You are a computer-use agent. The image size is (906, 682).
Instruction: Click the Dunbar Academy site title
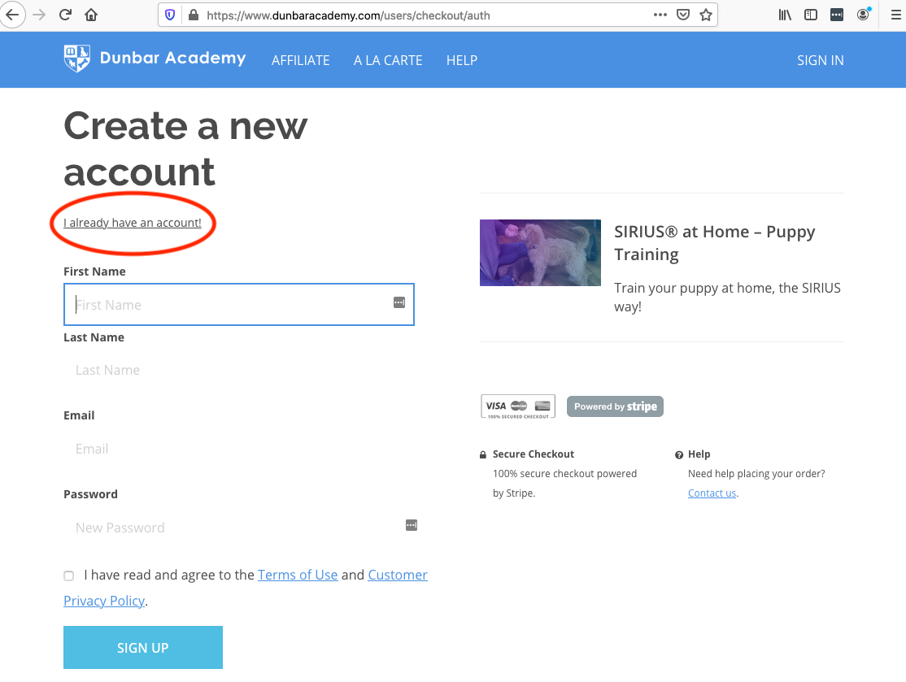point(172,58)
